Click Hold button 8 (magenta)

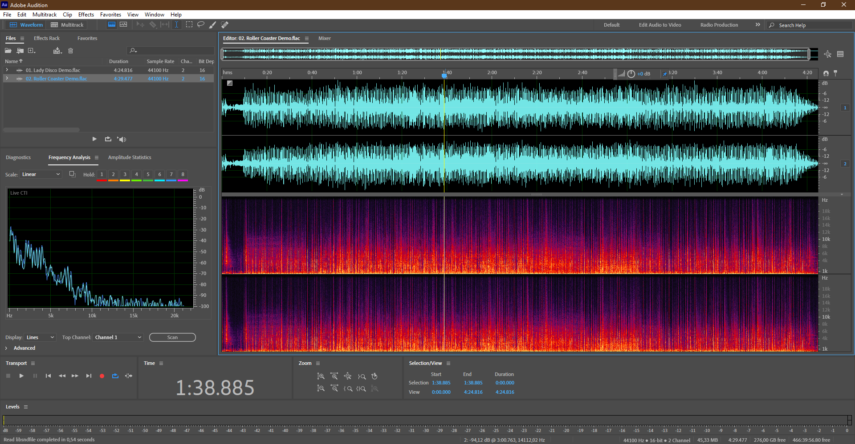point(183,175)
